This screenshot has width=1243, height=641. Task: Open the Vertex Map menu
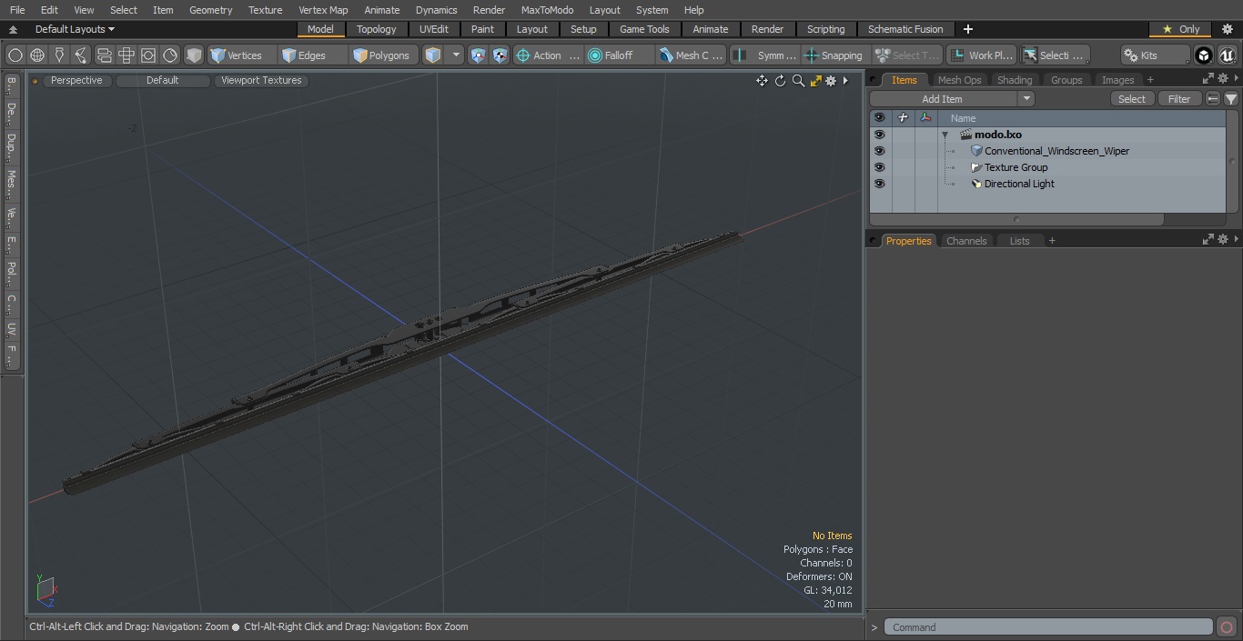(x=323, y=10)
